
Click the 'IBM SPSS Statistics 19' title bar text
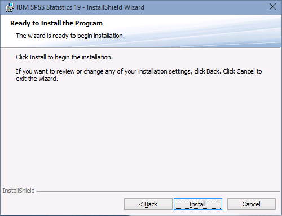49,7
